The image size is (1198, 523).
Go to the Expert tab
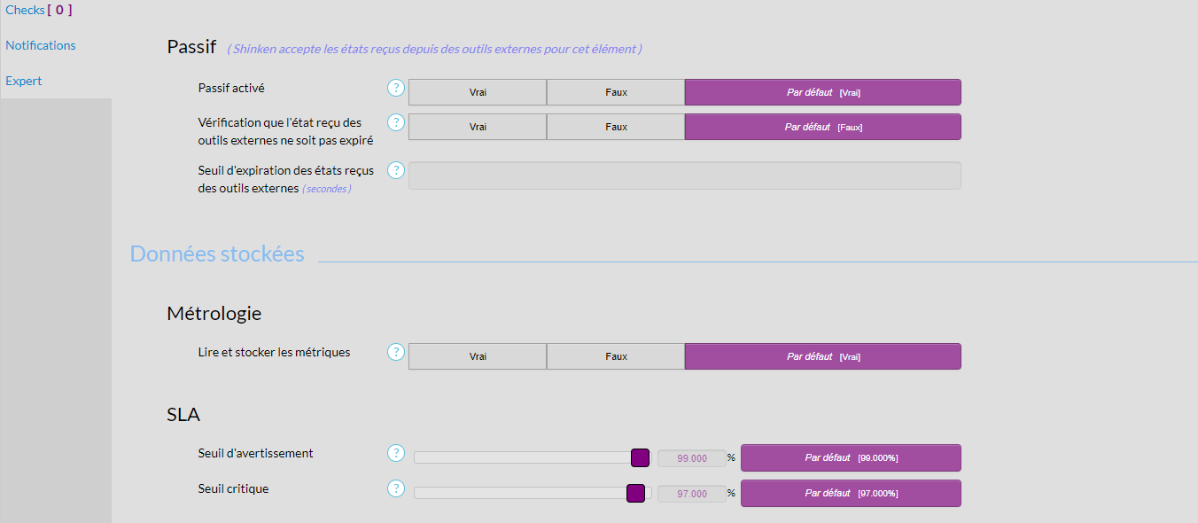(x=24, y=81)
